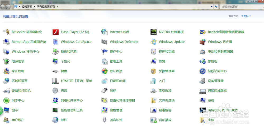Open 默认程序 icon

click(x=104, y=71)
